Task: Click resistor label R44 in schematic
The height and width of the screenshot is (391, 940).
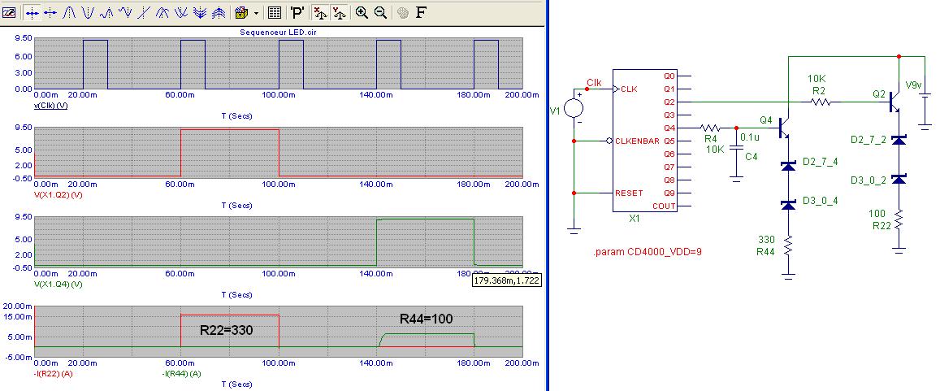Action: [765, 252]
